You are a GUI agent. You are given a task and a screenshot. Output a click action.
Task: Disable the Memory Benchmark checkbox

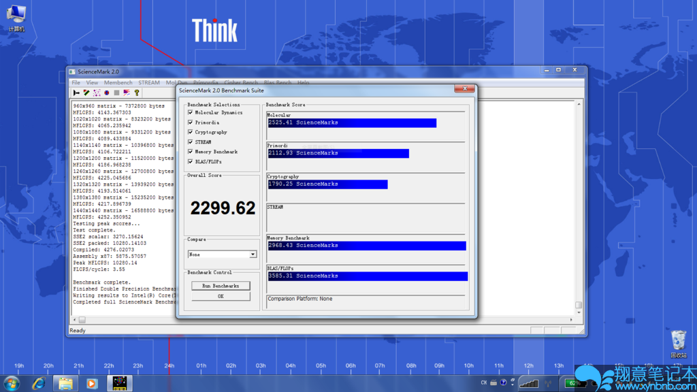[191, 152]
